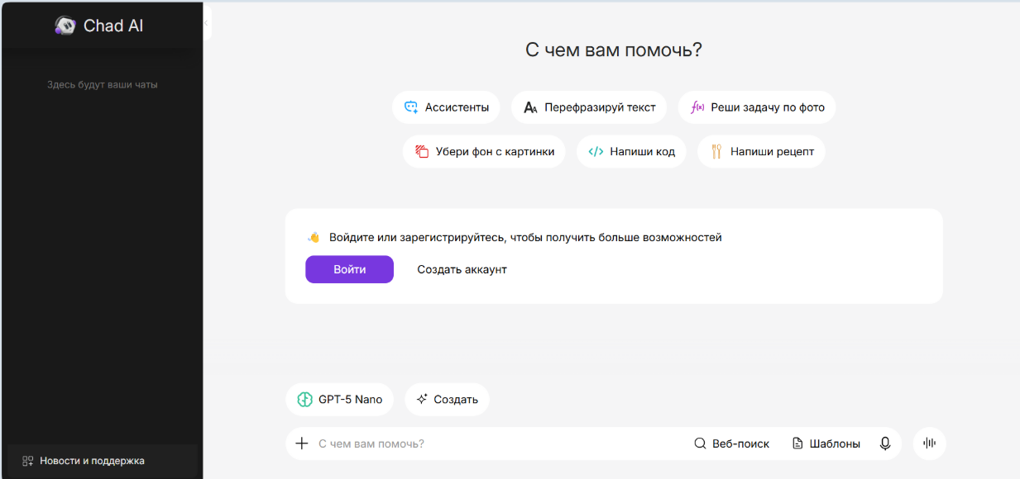
Task: Open the Ассистенты suggestion chip
Action: click(x=446, y=107)
